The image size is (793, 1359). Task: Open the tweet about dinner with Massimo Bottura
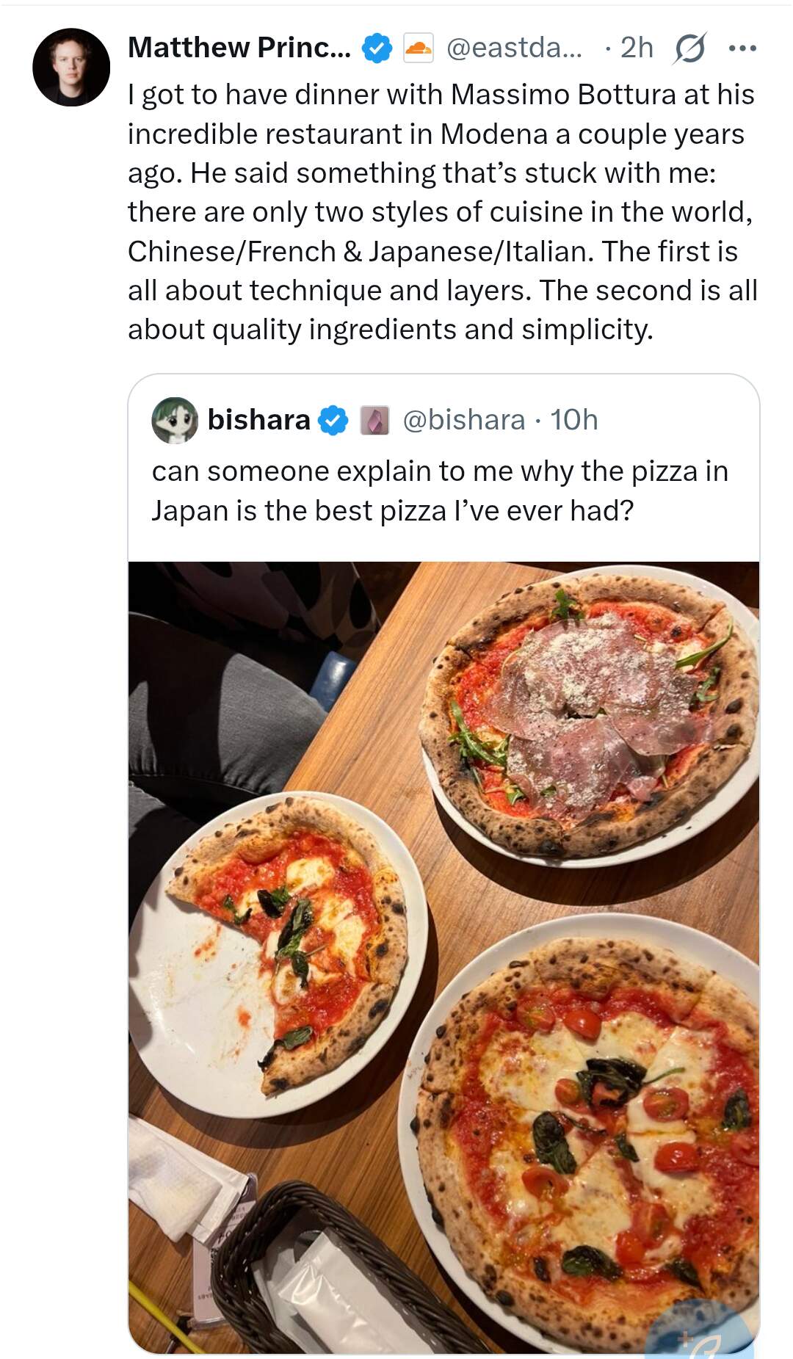click(x=442, y=212)
